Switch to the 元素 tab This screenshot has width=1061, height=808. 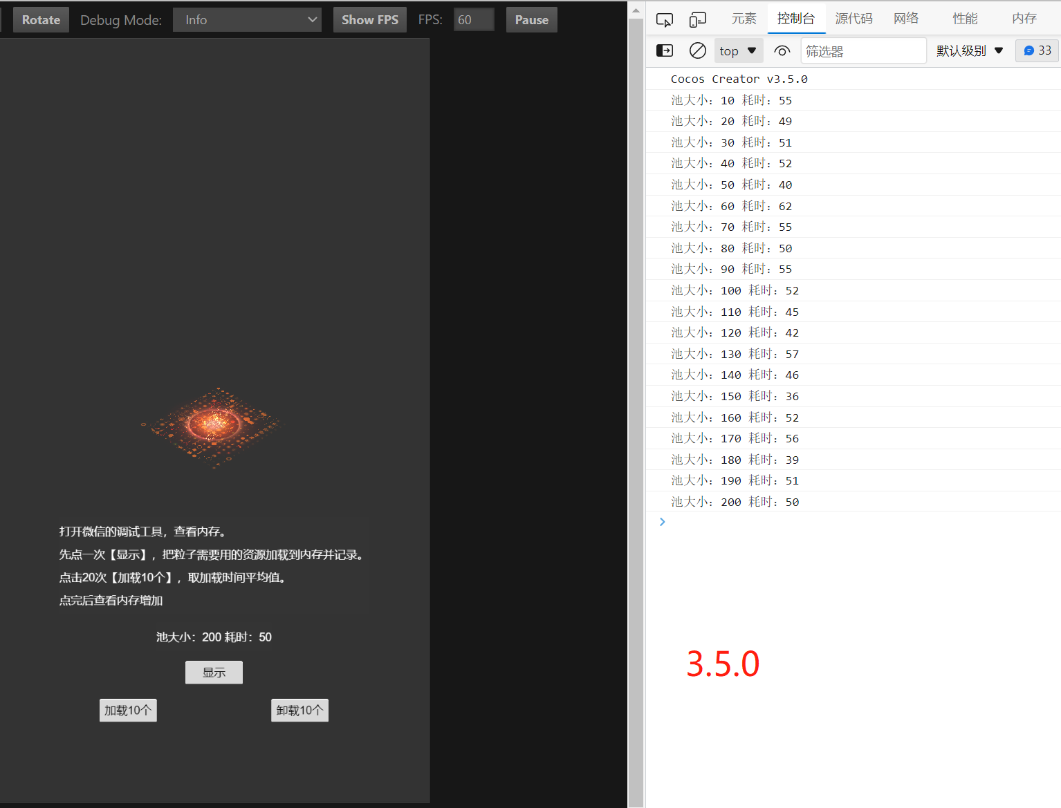[x=744, y=18]
